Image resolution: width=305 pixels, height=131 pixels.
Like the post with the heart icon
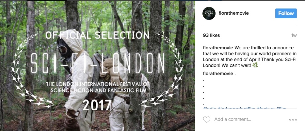tap(207, 119)
